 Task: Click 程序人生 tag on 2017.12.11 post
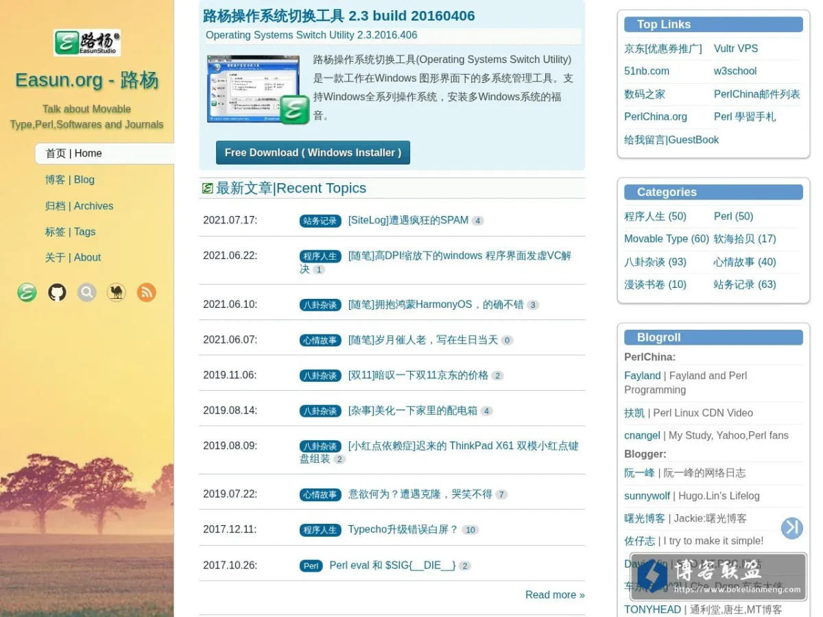(320, 530)
